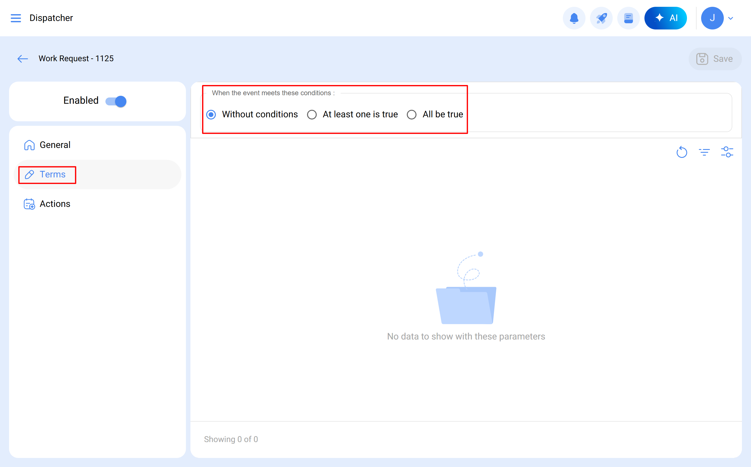Go to the Actions section

[55, 204]
